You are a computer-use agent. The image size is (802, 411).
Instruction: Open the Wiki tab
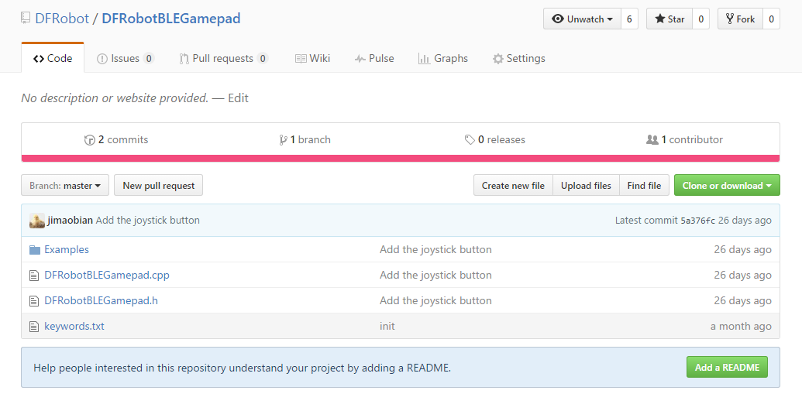click(312, 58)
